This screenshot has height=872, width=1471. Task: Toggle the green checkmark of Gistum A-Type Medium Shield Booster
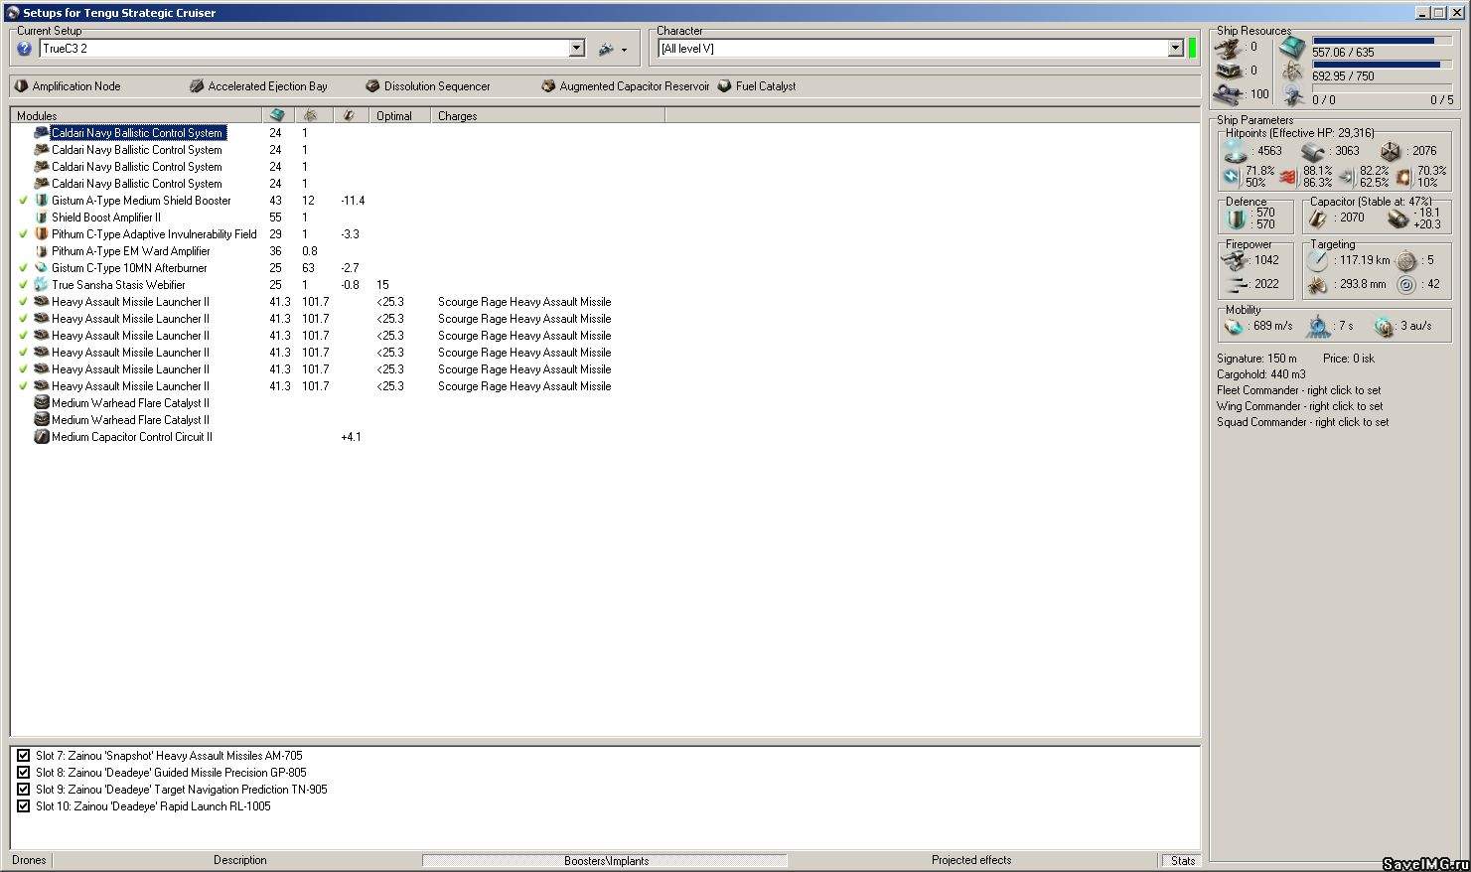(23, 201)
